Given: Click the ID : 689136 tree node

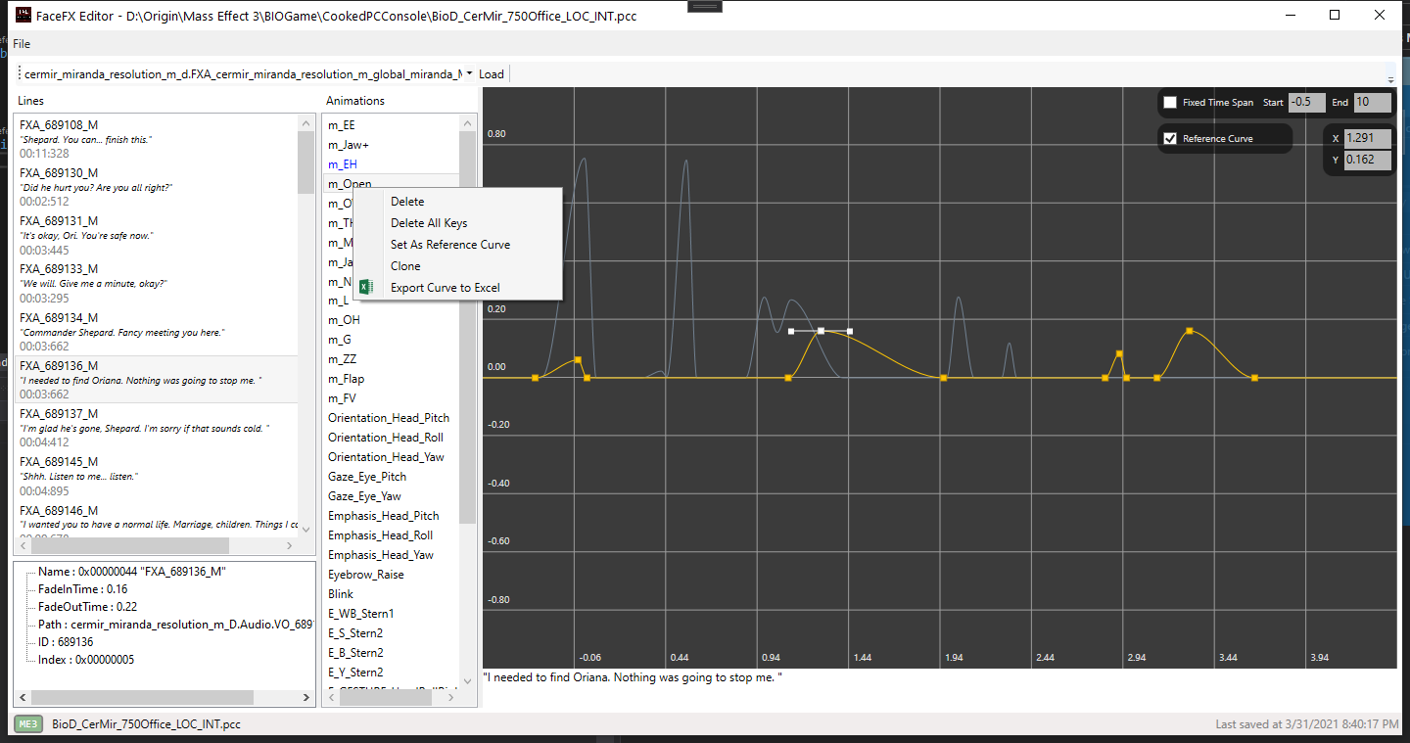Looking at the screenshot, I should 67,642.
